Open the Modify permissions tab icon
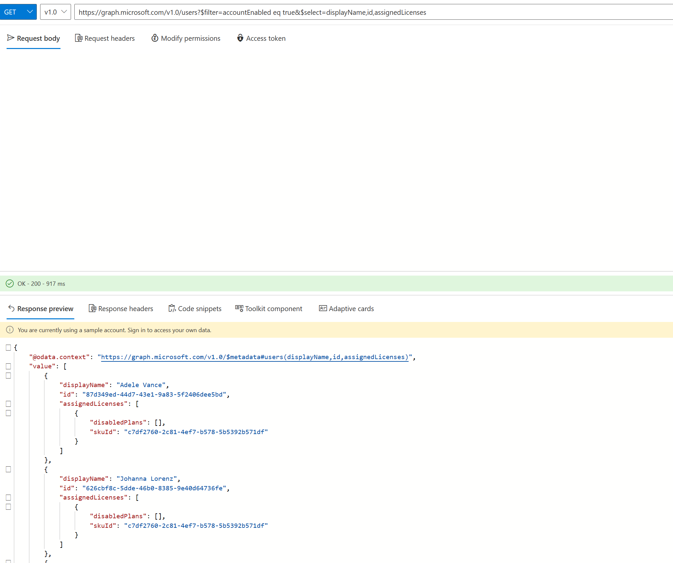Viewport: 673px width, 563px height. tap(155, 38)
